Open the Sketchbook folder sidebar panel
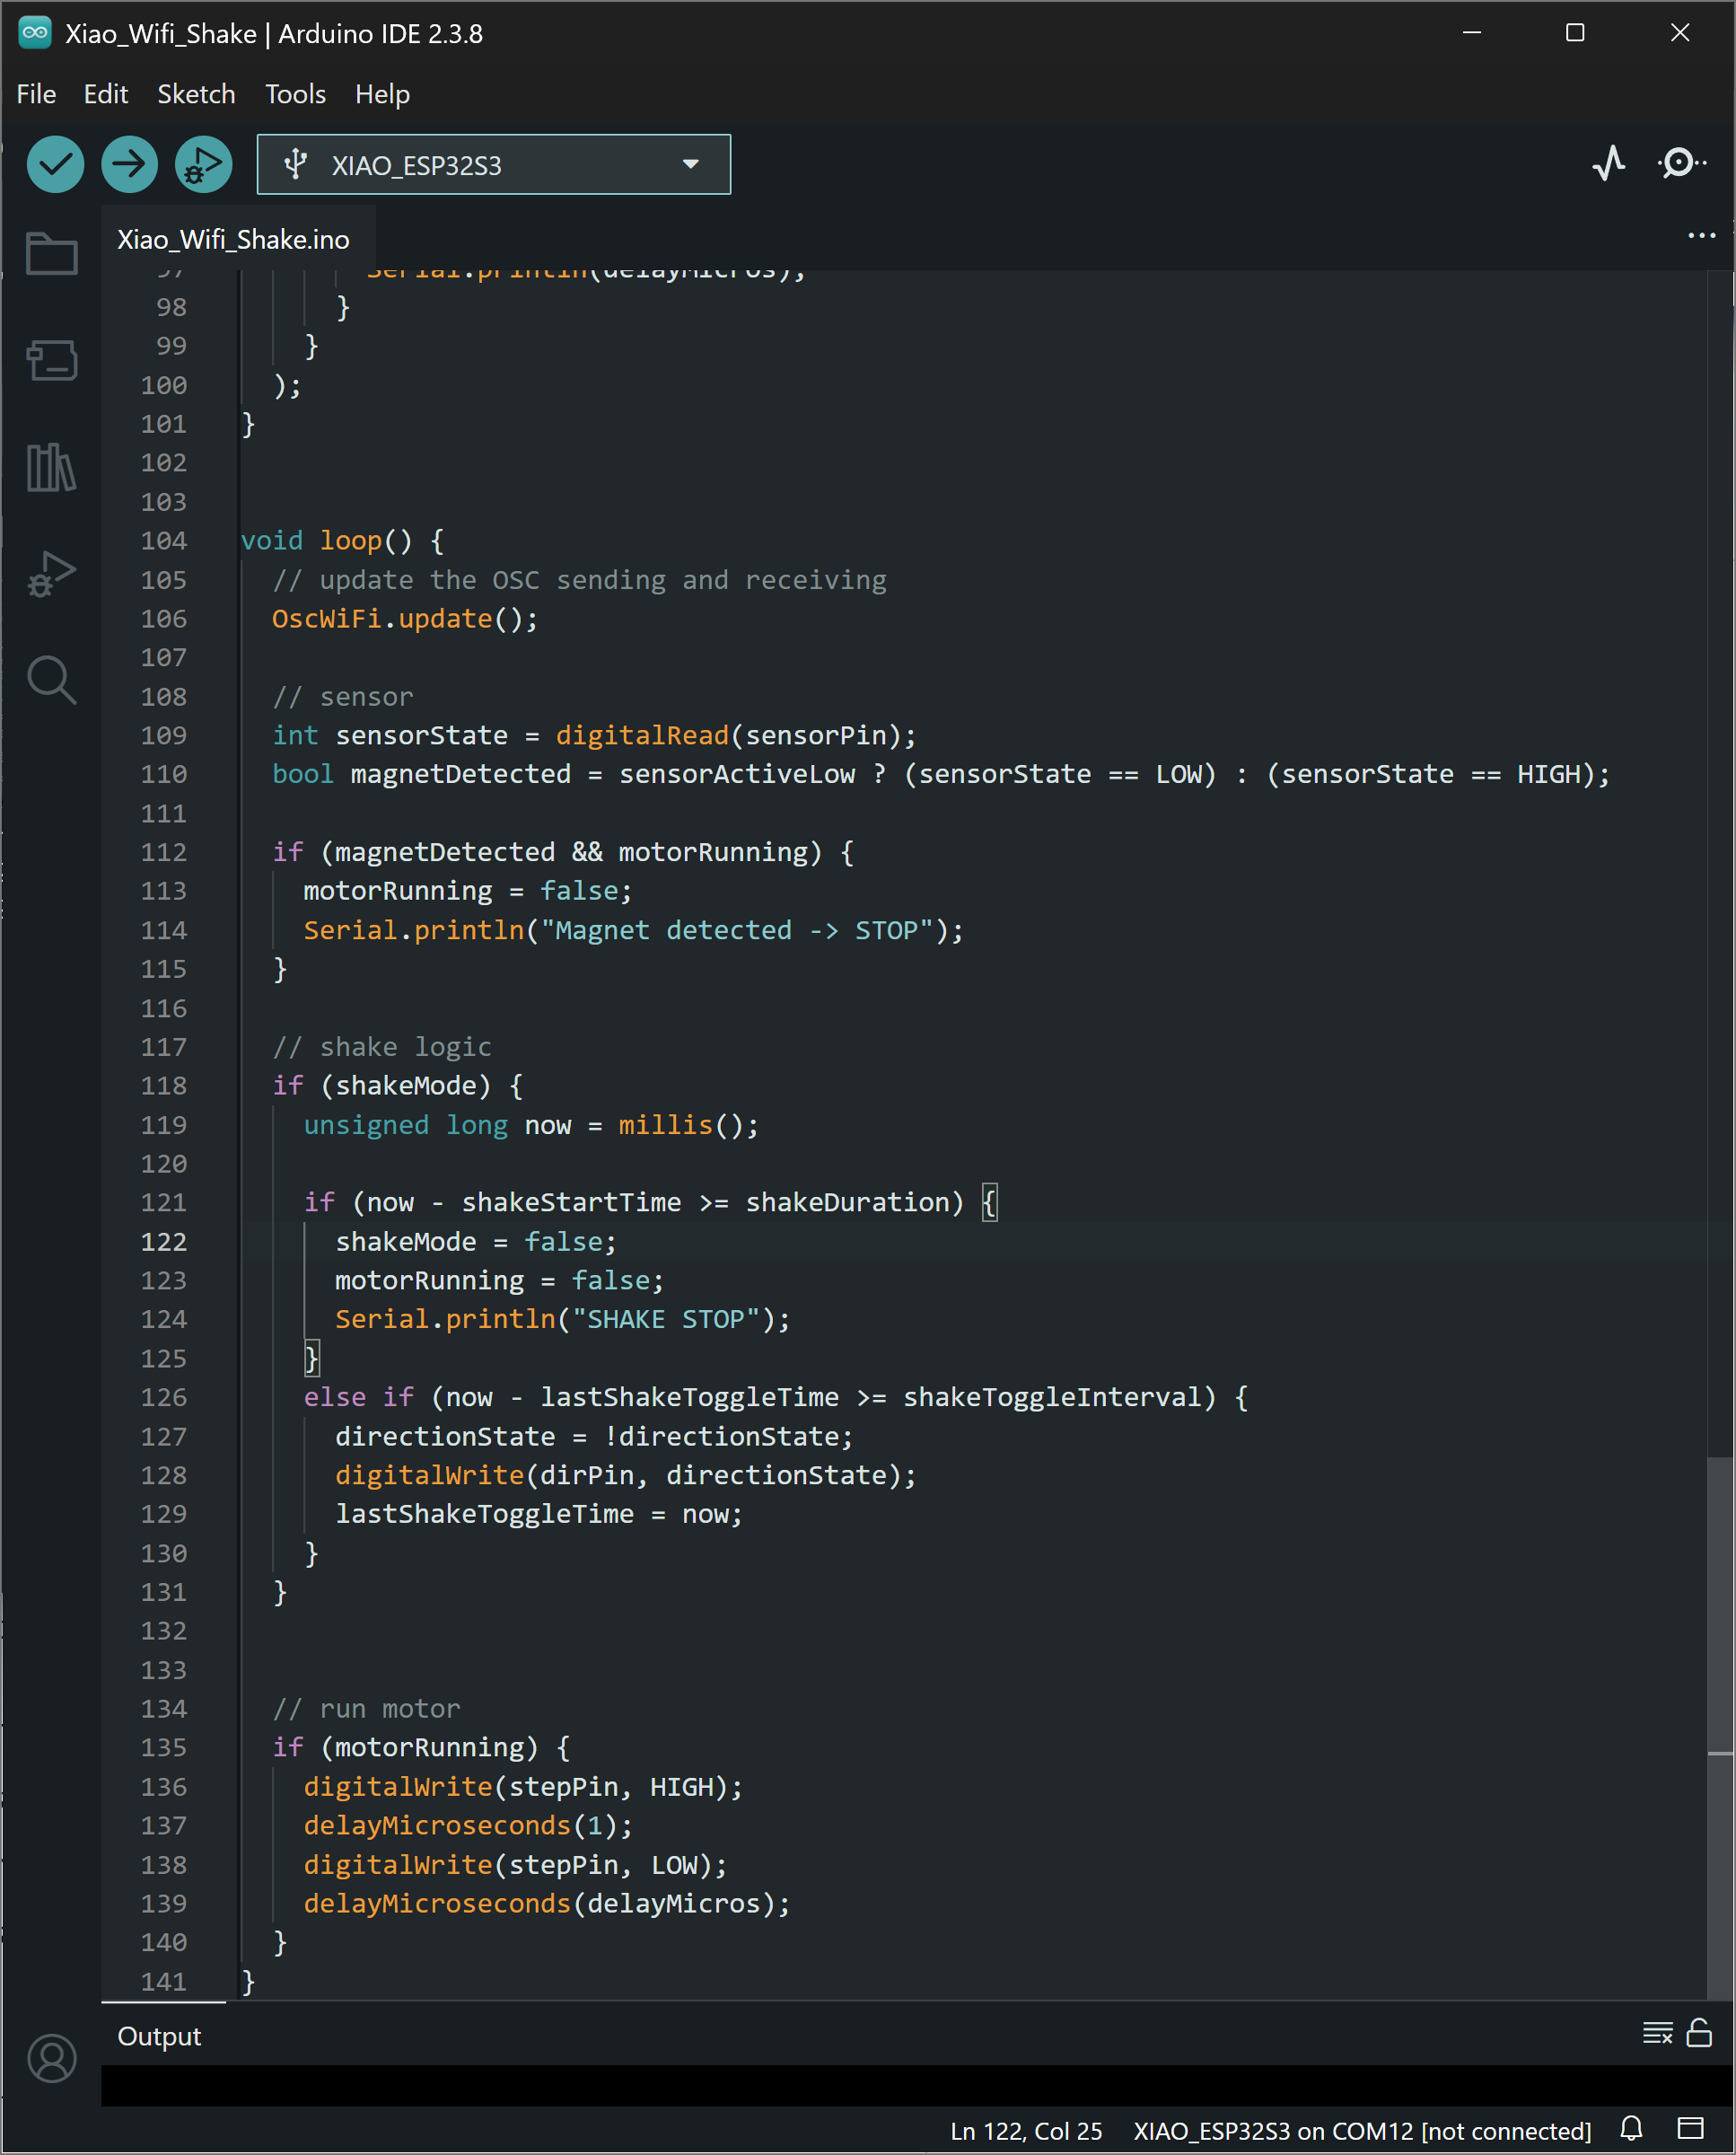The image size is (1736, 2155). (52, 253)
